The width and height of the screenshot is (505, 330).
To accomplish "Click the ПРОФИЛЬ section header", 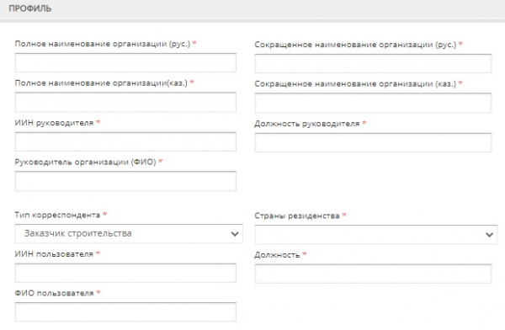I will click(x=30, y=8).
